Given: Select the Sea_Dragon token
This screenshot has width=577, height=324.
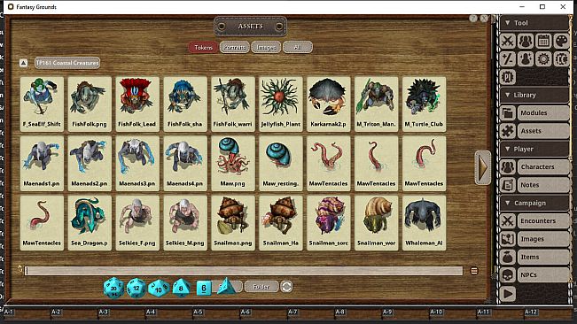Looking at the screenshot, I should pyautogui.click(x=90, y=223).
